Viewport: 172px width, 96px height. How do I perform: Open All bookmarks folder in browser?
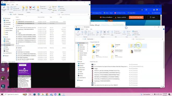coord(156,13)
